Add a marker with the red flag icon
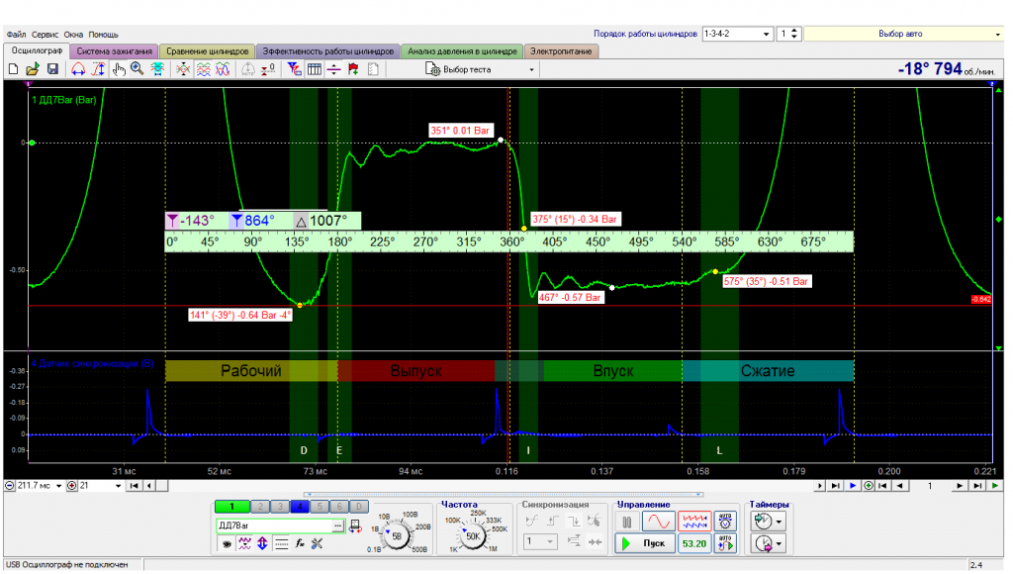Image resolution: width=1013 pixels, height=574 pixels. (353, 69)
